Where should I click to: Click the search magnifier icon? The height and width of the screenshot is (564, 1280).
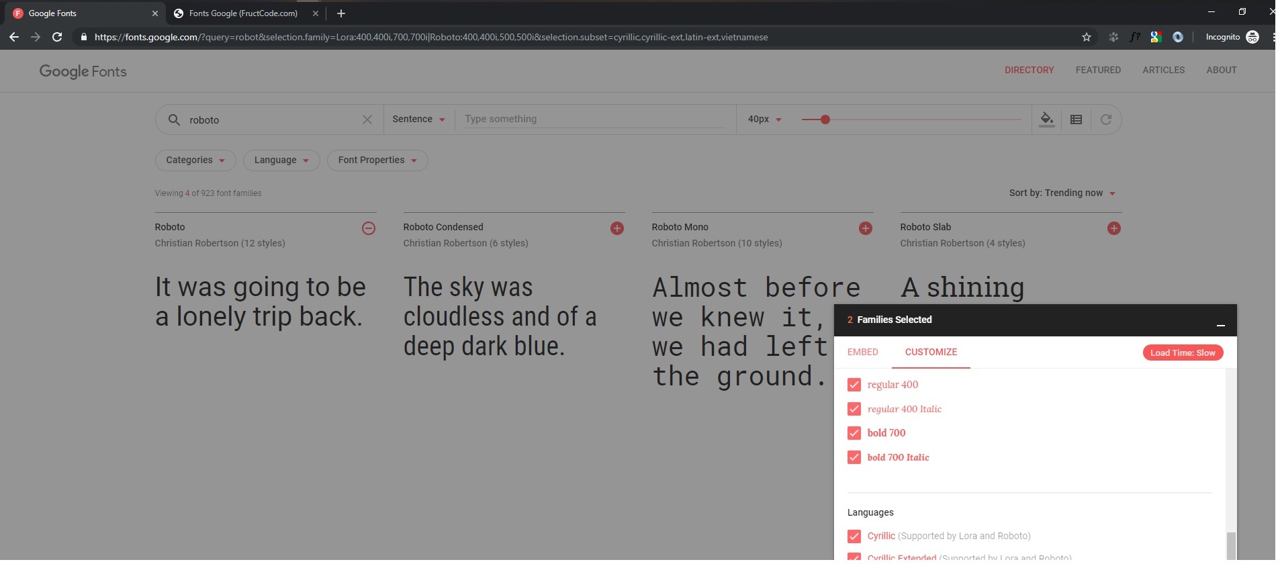click(x=174, y=120)
